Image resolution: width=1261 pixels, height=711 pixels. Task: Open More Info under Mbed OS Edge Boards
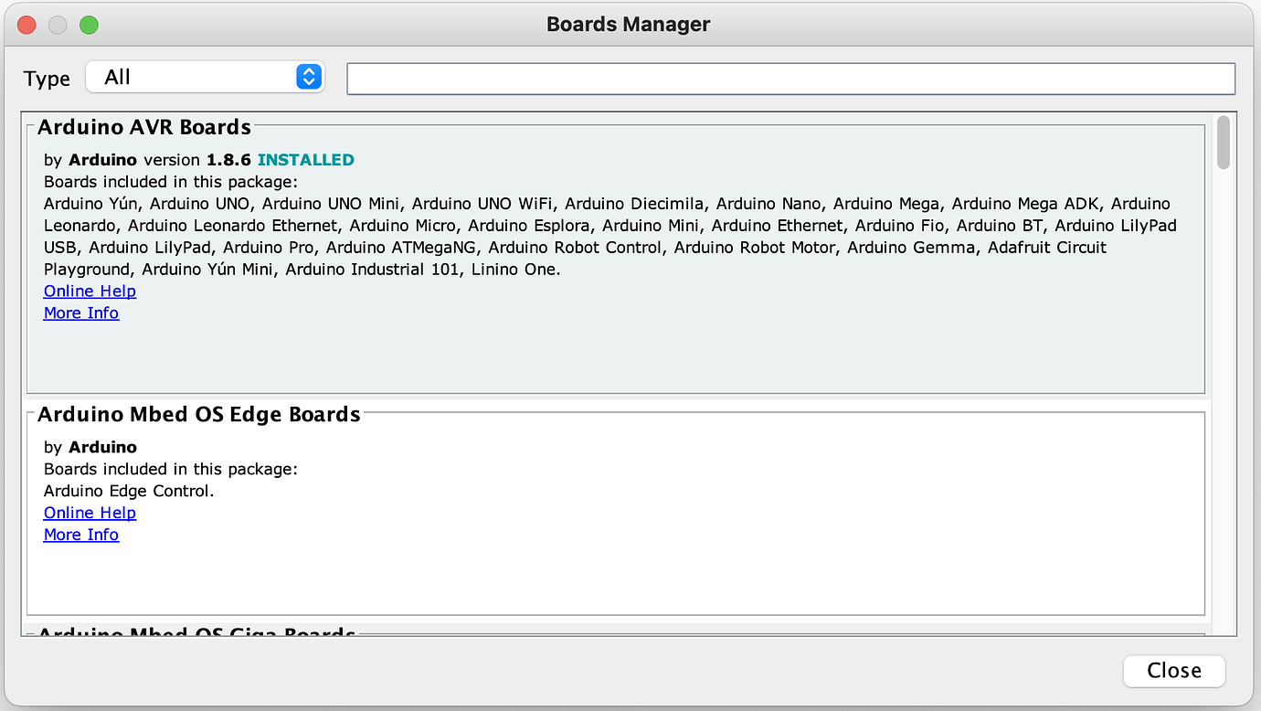(81, 535)
